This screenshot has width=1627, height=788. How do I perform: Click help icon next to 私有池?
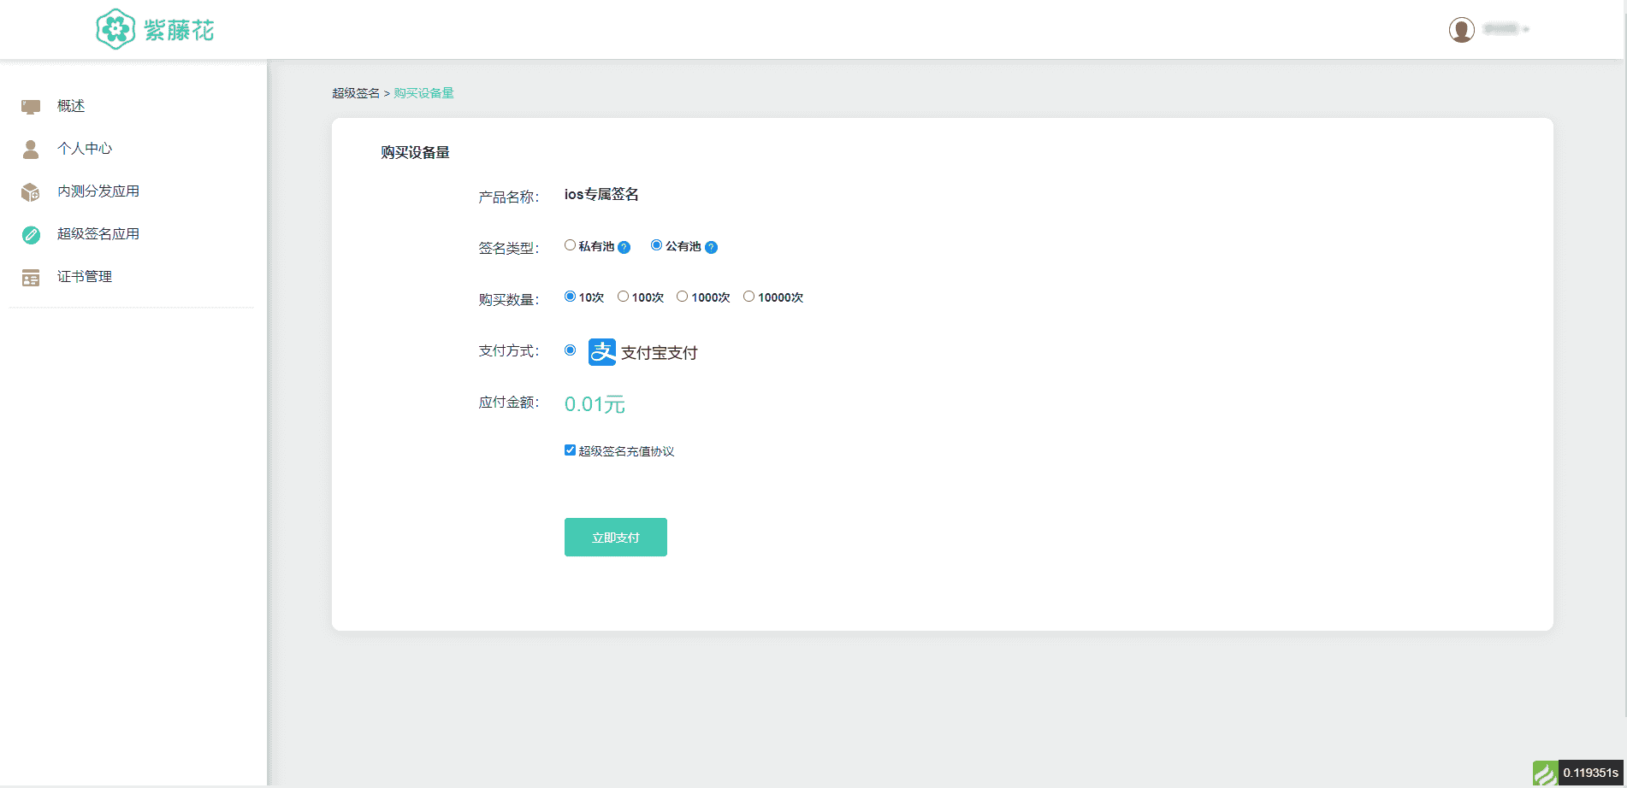tap(624, 248)
